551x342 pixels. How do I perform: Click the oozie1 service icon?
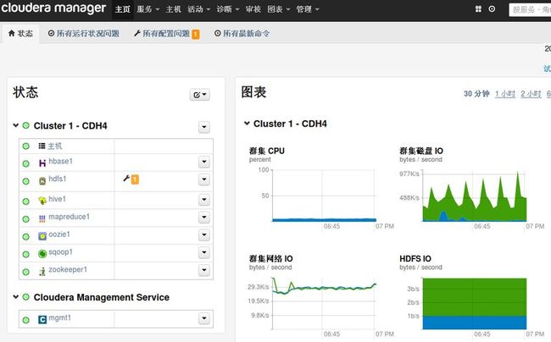(42, 236)
